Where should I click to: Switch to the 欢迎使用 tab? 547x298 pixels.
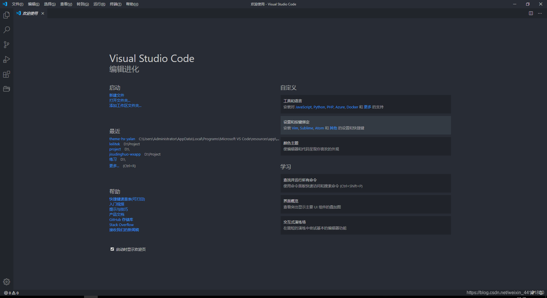click(x=30, y=13)
